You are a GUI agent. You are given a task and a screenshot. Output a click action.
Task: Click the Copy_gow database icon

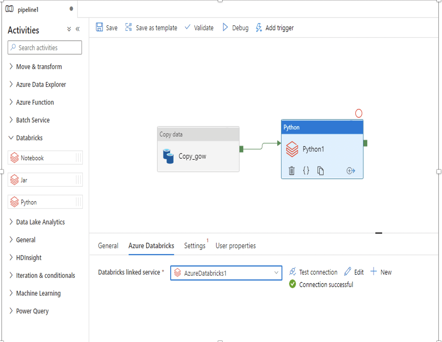[x=168, y=156]
